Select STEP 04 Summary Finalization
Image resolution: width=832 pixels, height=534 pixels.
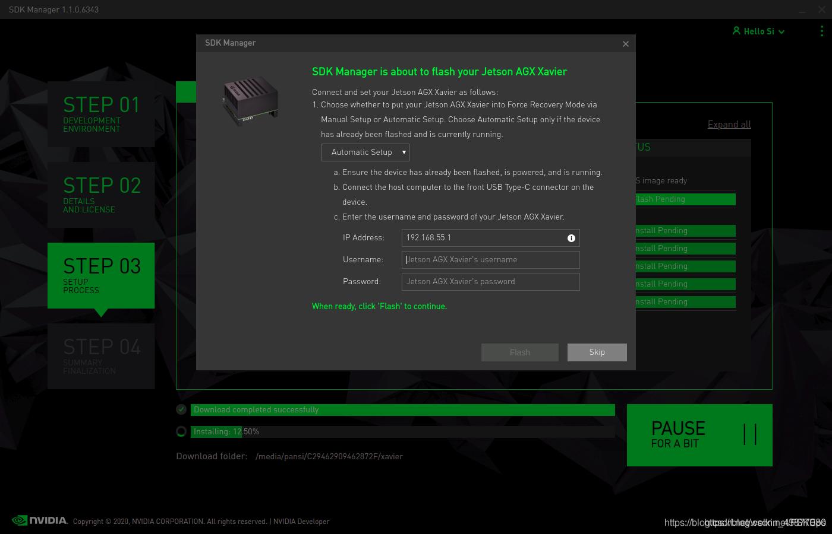101,356
